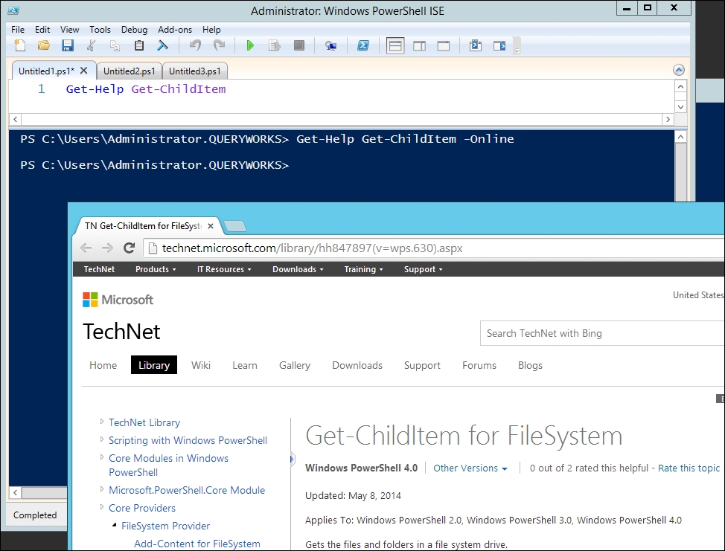Open a new browser tab
This screenshot has width=725, height=551.
point(235,226)
